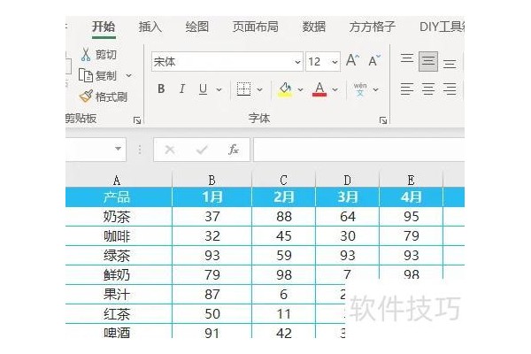Open the font size 12 dropdown
Screen dimensions: 531x354
click(335, 62)
